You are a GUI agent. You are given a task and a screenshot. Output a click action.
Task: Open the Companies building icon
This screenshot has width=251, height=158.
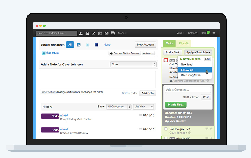pyautogui.click(x=87, y=33)
